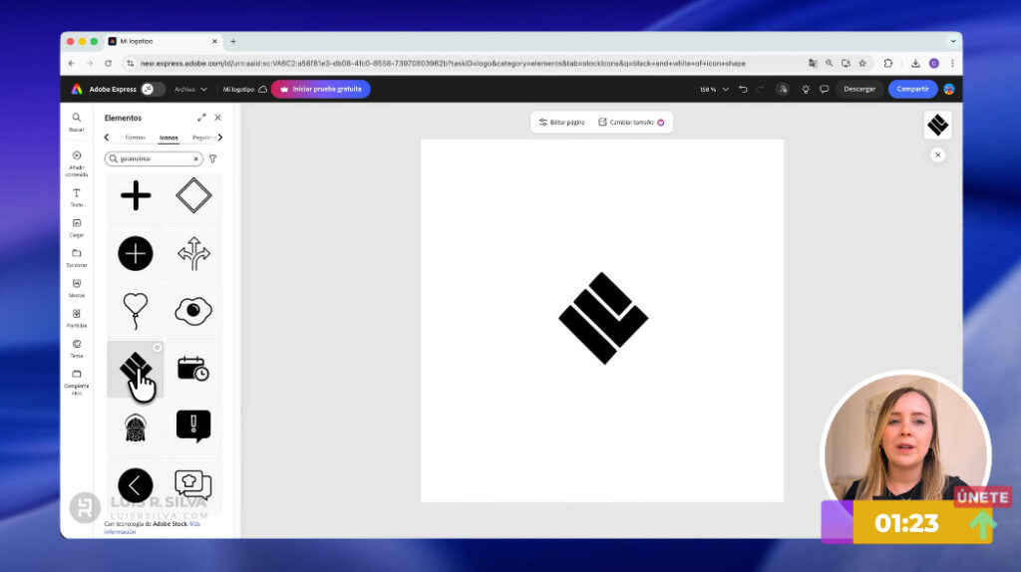Click 'Cambiar tamaño' button
Image resolution: width=1021 pixels, height=572 pixels.
(x=631, y=123)
